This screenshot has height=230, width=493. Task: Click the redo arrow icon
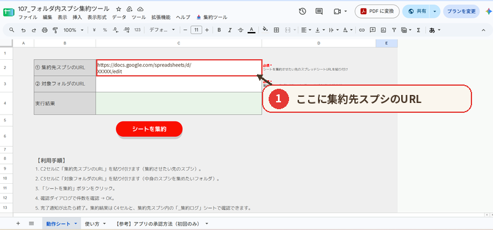tap(34, 30)
